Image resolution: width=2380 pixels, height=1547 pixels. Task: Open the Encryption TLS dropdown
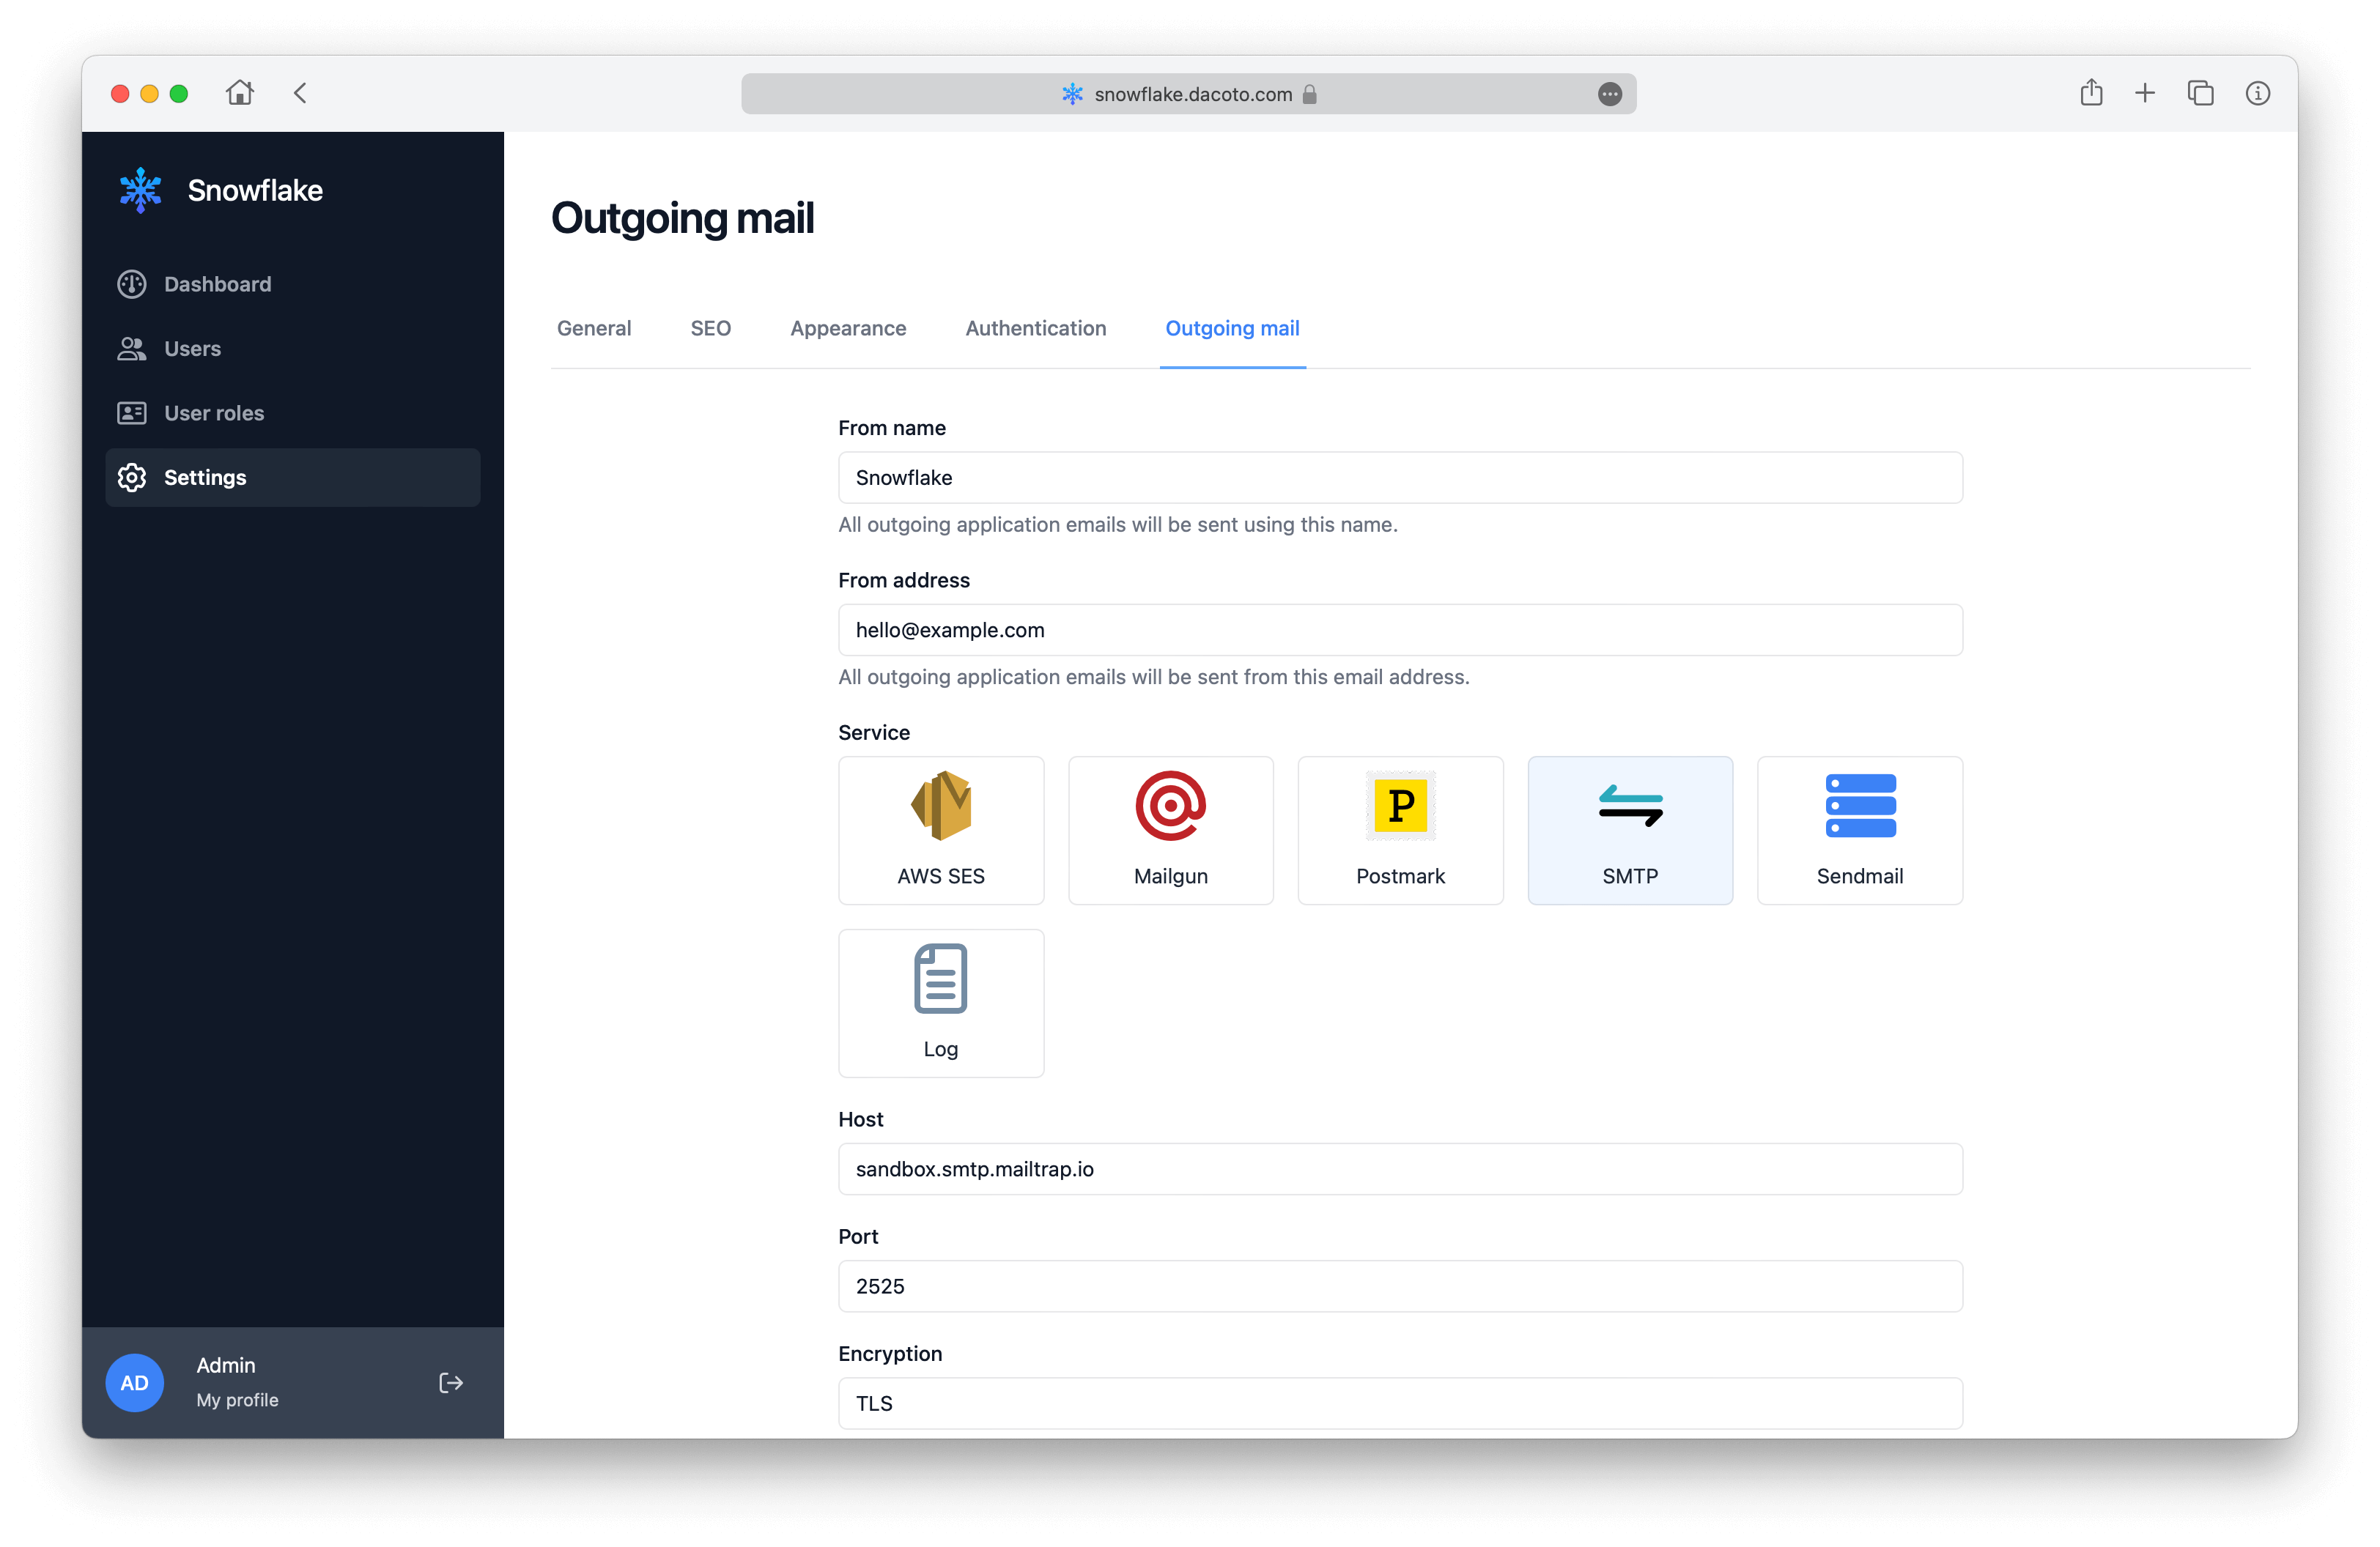(1400, 1403)
